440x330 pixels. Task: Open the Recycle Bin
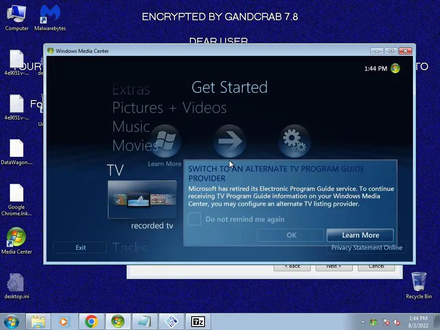coord(419,285)
